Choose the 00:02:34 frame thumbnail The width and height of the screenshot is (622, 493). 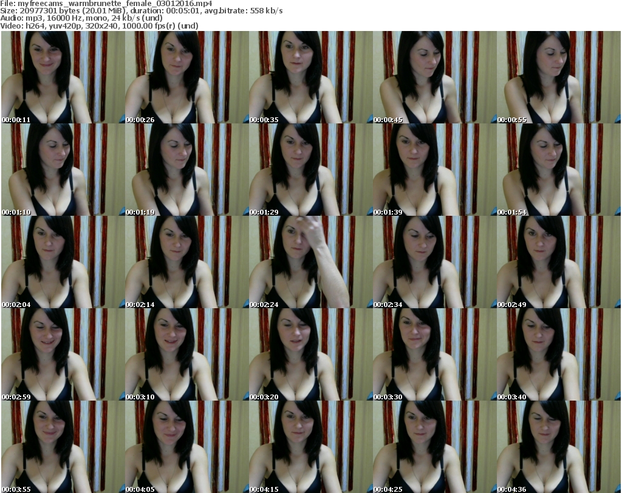(435, 262)
